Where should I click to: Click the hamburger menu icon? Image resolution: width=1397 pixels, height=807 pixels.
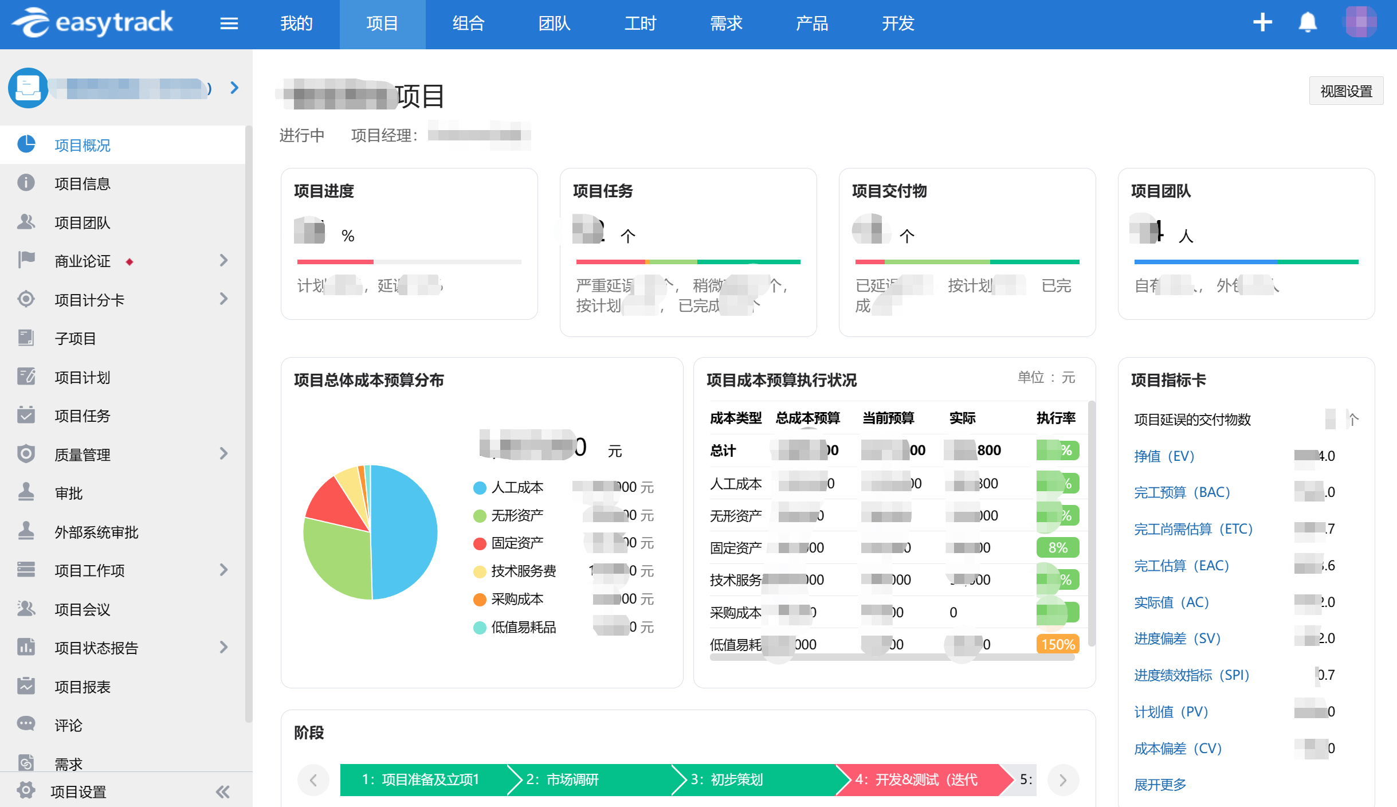tap(229, 23)
